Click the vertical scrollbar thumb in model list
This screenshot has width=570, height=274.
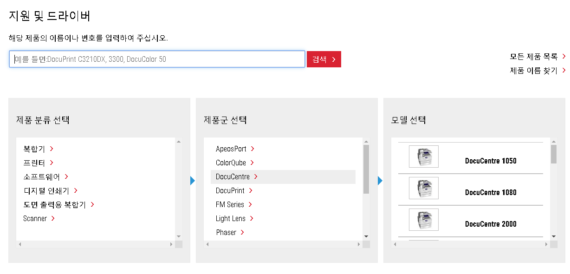pyautogui.click(x=554, y=154)
